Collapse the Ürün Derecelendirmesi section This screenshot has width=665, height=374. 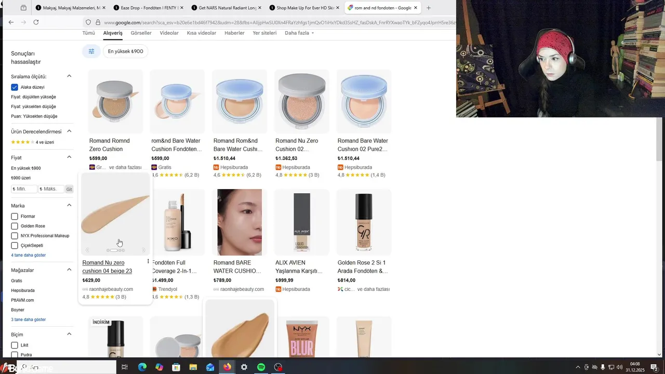(69, 131)
